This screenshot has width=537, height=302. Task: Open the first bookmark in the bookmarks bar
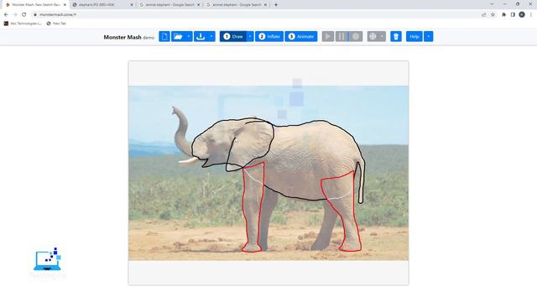click(23, 23)
